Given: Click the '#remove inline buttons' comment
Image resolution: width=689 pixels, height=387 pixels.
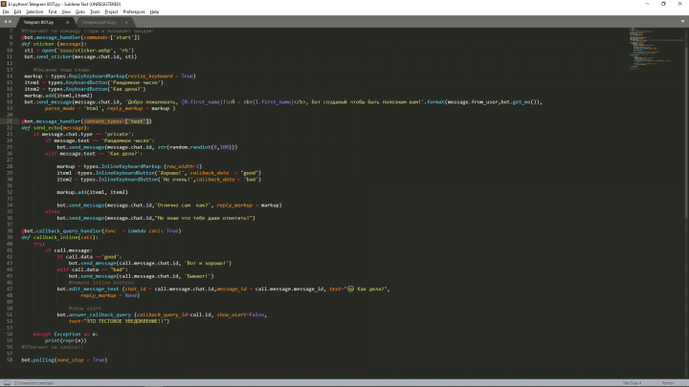Looking at the screenshot, I should point(101,283).
